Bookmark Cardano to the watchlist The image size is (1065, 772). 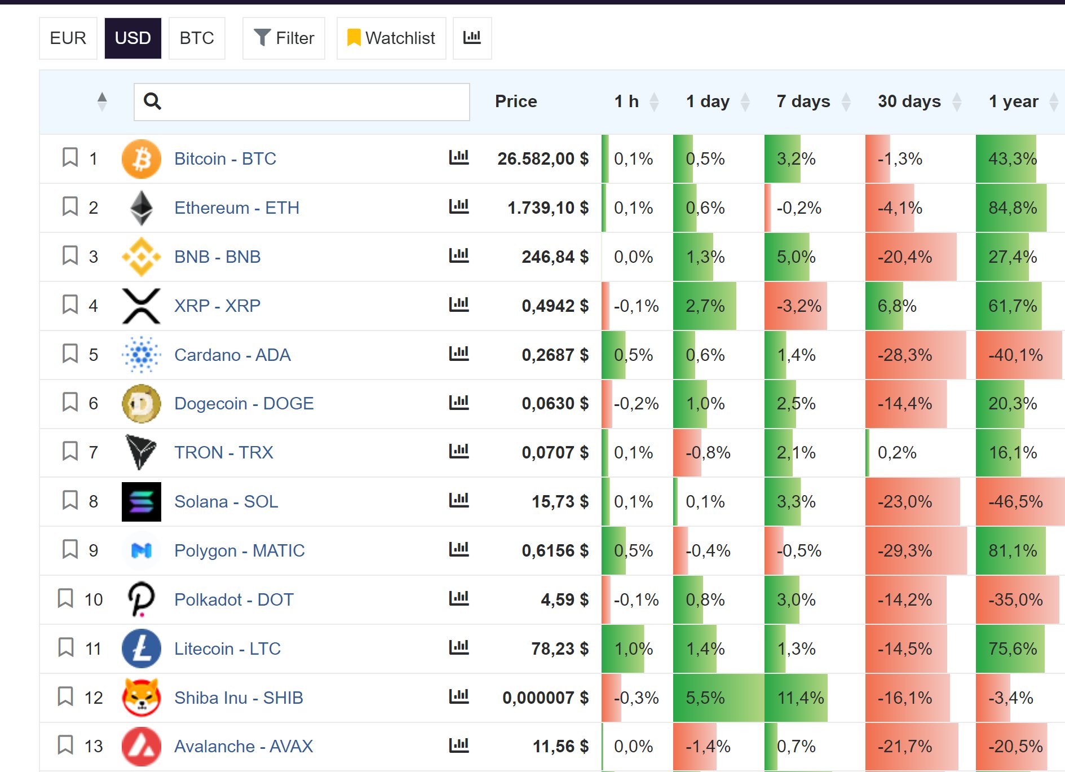click(x=70, y=354)
